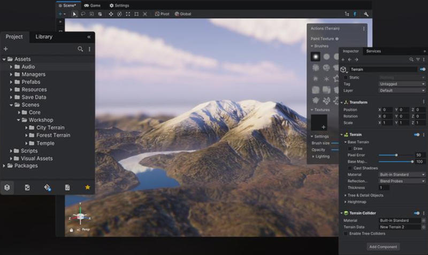Open the Tag dropdown showing Untagged
Viewport: 428px width, 255px height.
pos(402,84)
